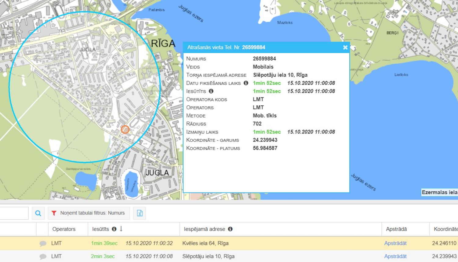Select the Apstrādā column header
Screen dimensions: 458x262
point(396,229)
